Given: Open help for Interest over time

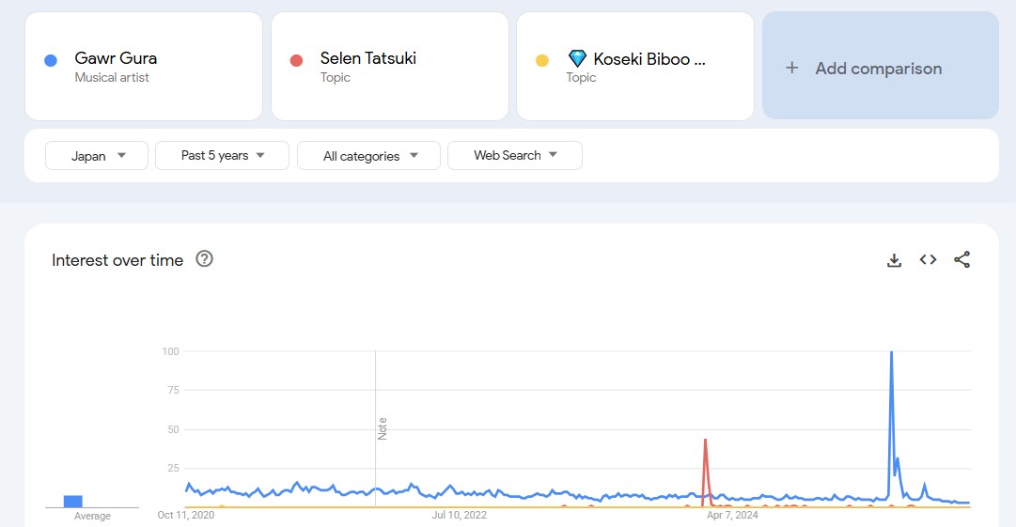Looking at the screenshot, I should (x=204, y=259).
